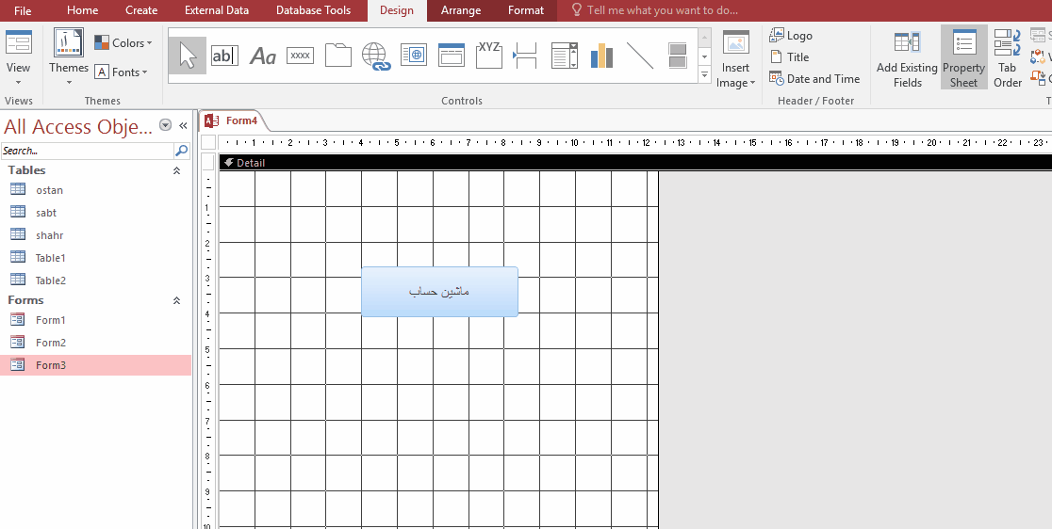Pick the Hyperlink globe control
Image resolution: width=1052 pixels, height=529 pixels.
(x=376, y=56)
